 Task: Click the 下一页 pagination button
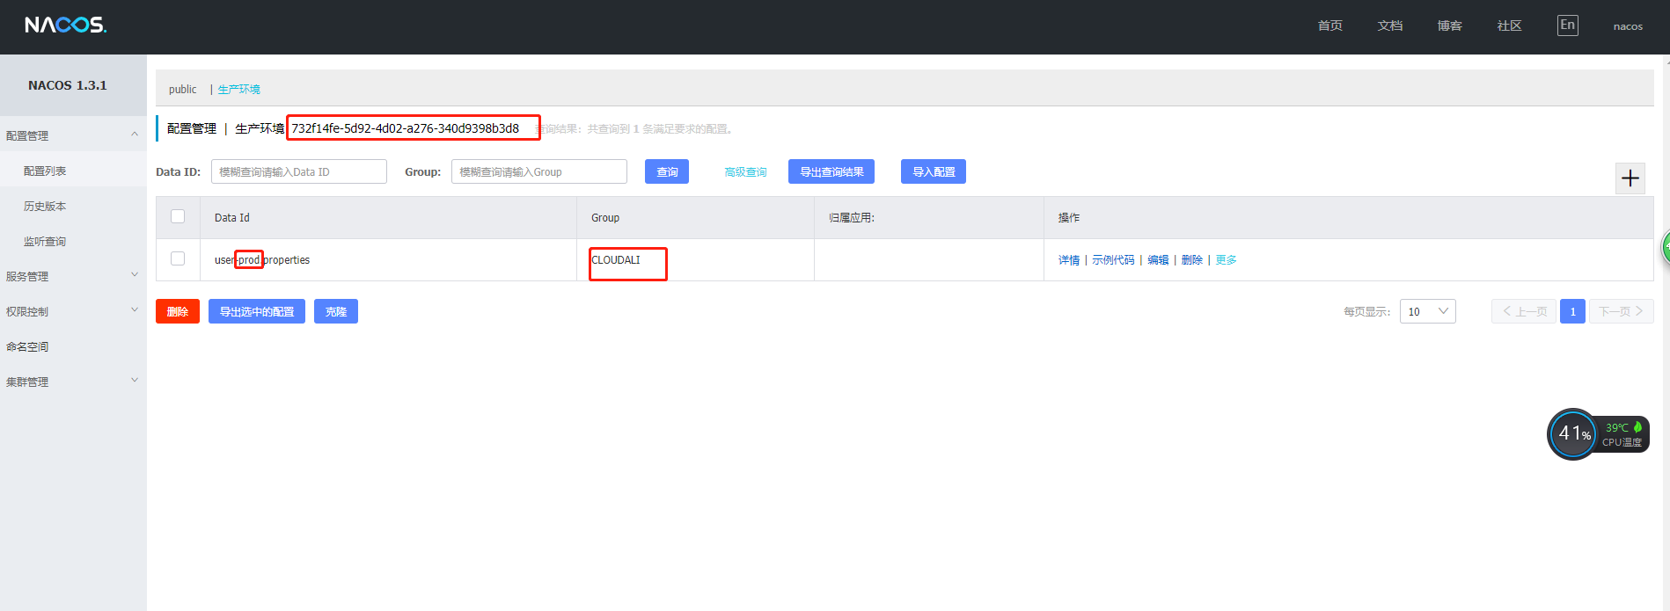(x=1622, y=311)
